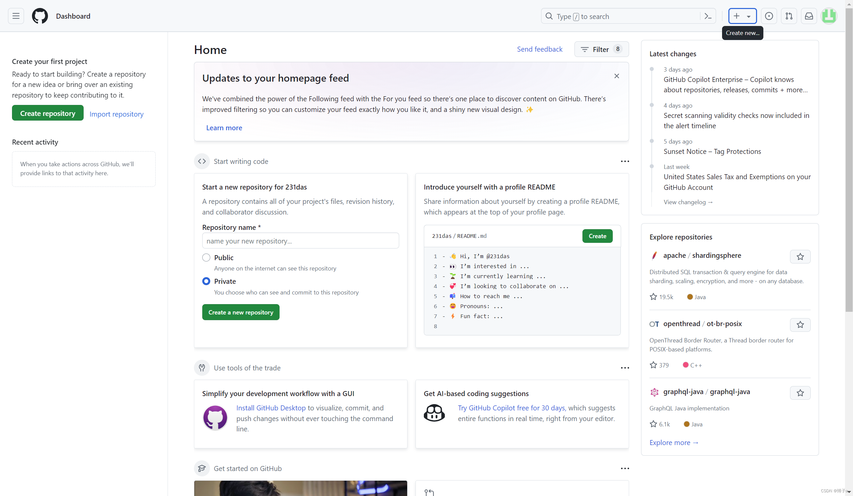Click the GitHub Octocat logo

pos(40,16)
